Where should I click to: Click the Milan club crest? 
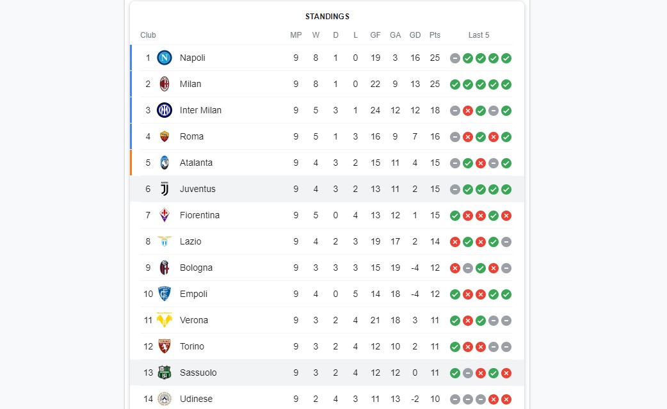(x=165, y=84)
